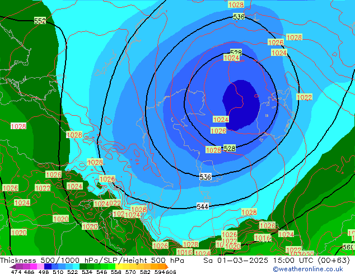Image resolution: width=355 pixels, height=274 pixels.
Task: Click the dark green legend swatch above 534
Action: tap(83, 267)
